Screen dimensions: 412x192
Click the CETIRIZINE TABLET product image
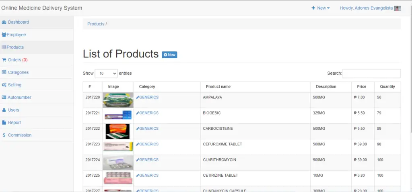(x=118, y=178)
